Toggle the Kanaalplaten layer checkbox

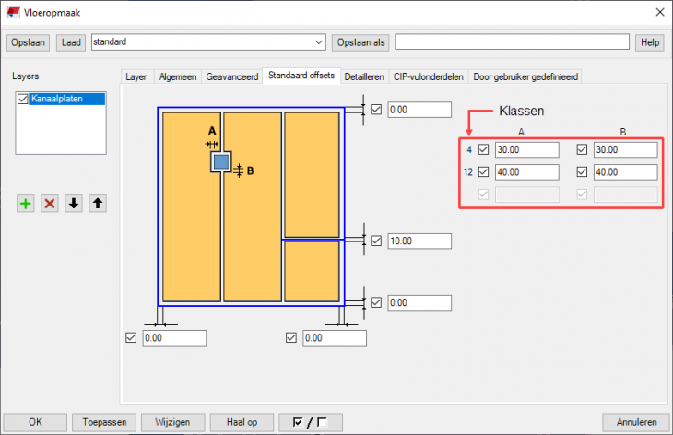(x=23, y=100)
